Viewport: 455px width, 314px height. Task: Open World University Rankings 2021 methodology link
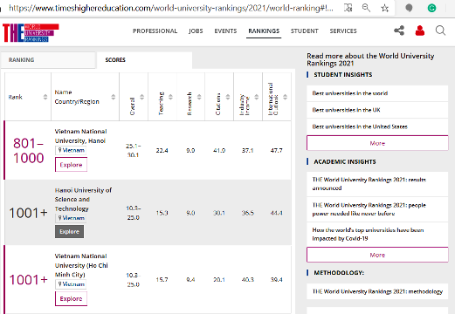pyautogui.click(x=377, y=291)
